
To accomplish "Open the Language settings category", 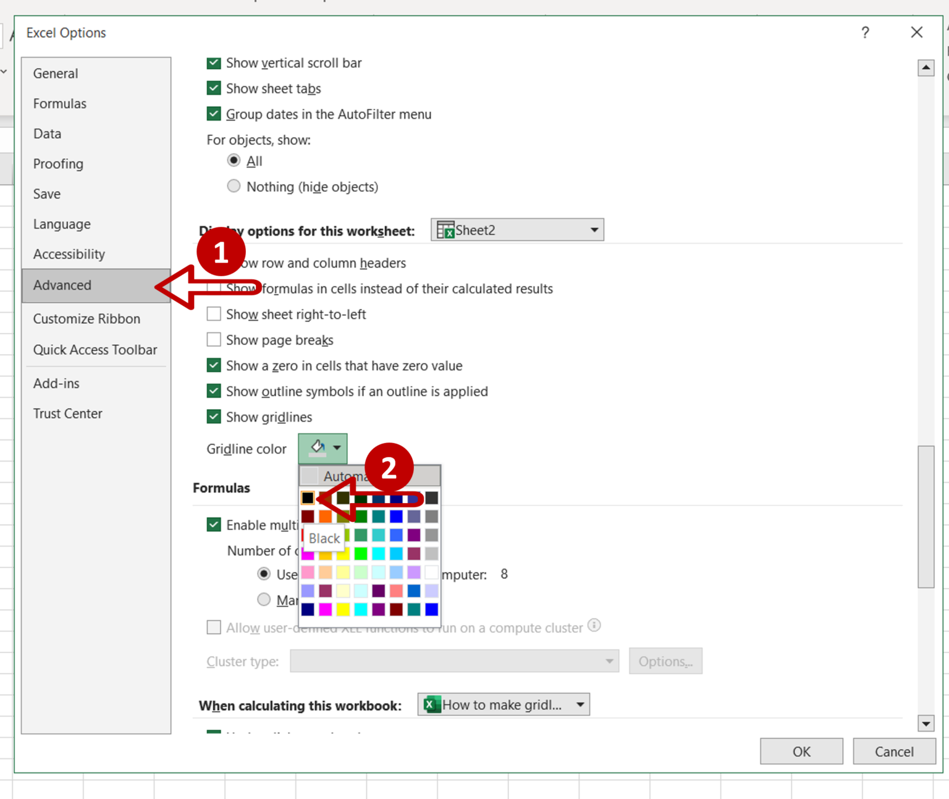I will (x=96, y=224).
